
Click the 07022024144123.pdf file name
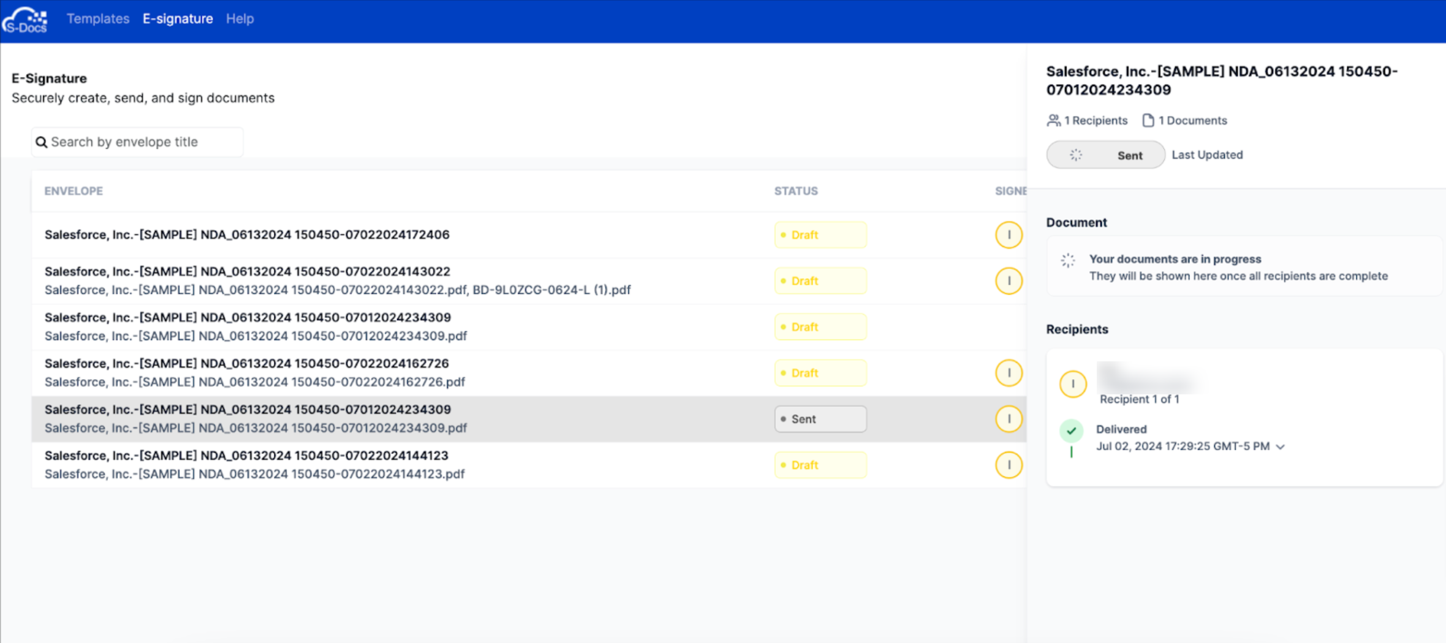pyautogui.click(x=254, y=474)
